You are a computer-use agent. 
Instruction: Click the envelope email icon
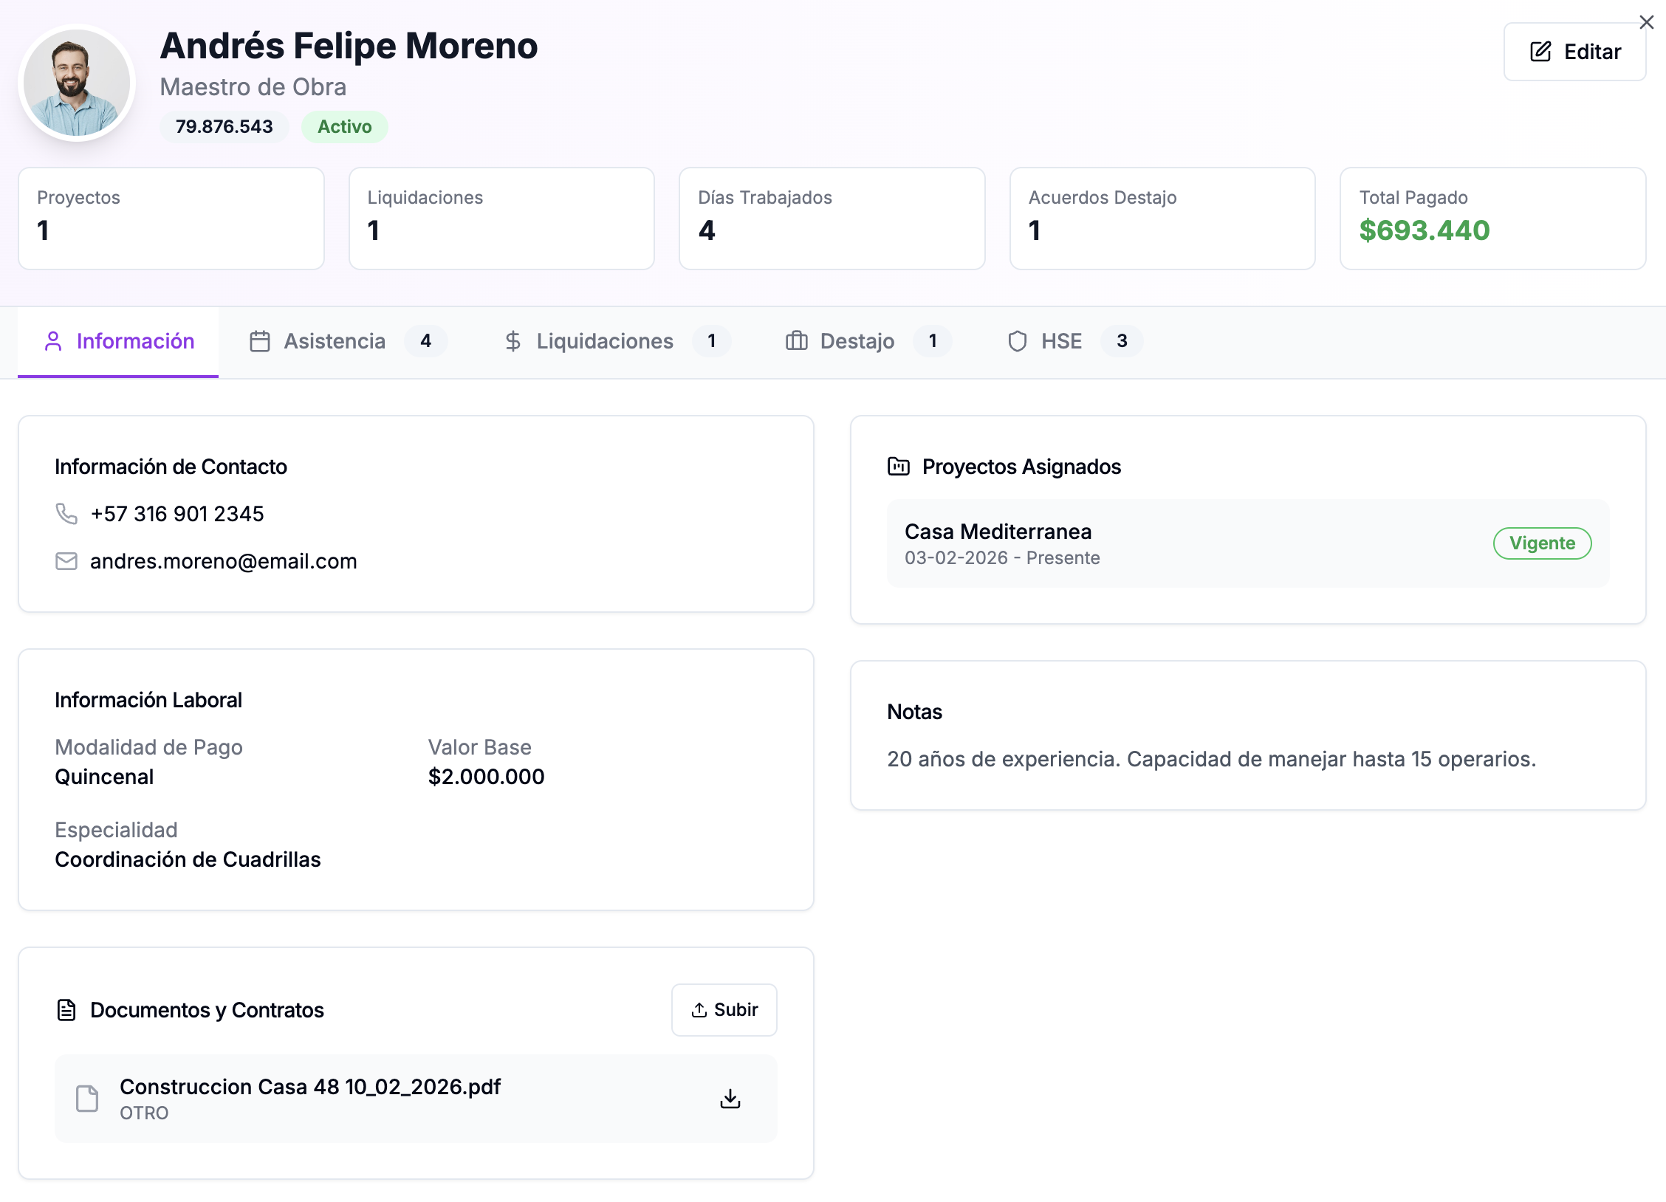[66, 561]
